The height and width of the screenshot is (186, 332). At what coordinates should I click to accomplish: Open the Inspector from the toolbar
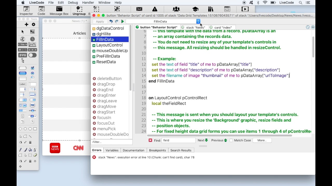(26, 11)
